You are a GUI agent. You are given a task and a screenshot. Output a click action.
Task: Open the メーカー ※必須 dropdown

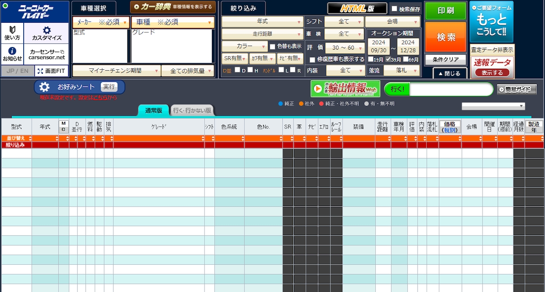point(101,22)
